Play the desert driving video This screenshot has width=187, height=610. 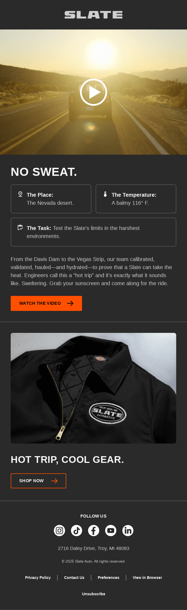click(93, 92)
